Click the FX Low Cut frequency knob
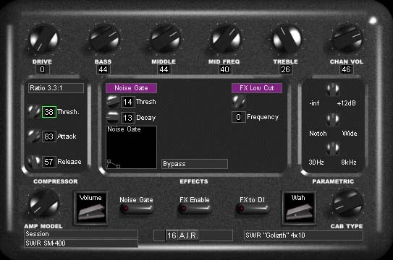Viewport: 393px width, 260px height. 239,102
